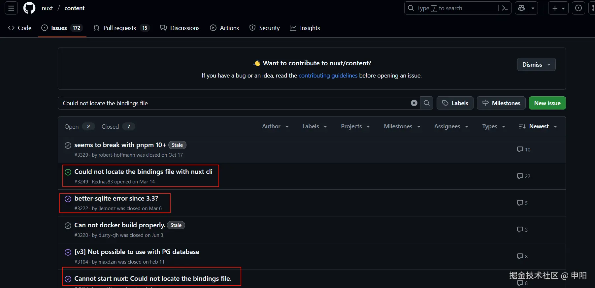This screenshot has height=288, width=595.
Task: Open issue '[v3] Not possible to use with PG database'
Action: pos(137,252)
